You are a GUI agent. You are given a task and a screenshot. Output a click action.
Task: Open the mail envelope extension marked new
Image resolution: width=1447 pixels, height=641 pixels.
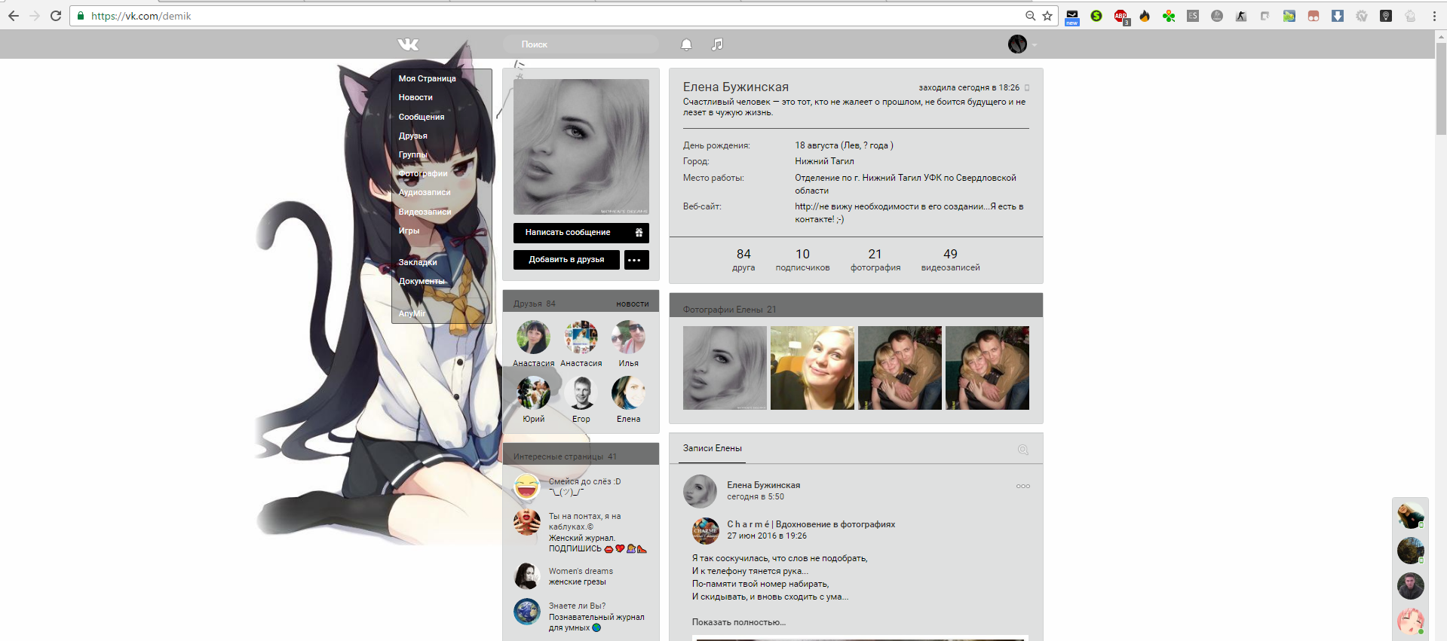(1072, 17)
